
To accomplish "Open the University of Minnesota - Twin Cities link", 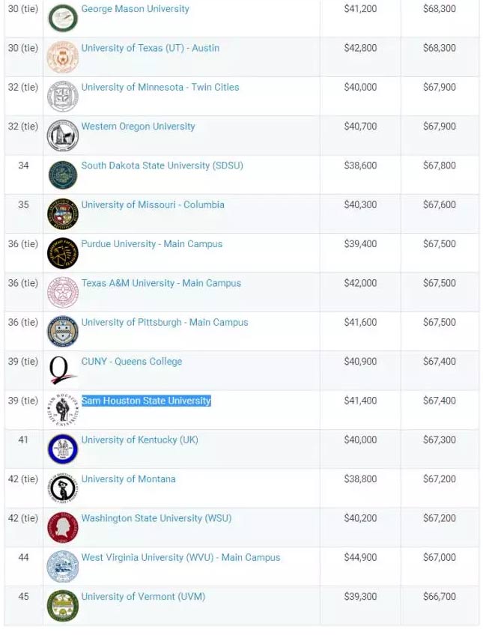I will click(x=160, y=87).
